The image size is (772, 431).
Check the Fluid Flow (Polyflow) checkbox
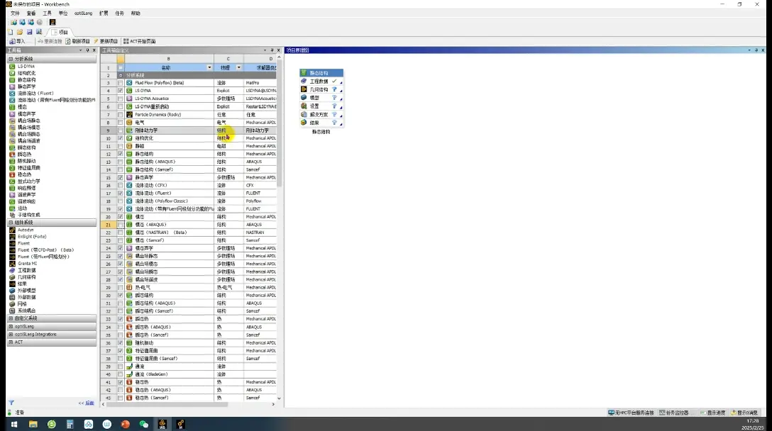point(120,83)
